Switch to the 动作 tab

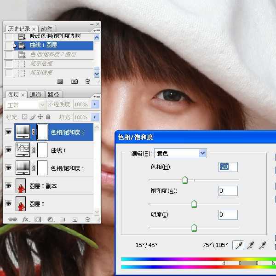[x=46, y=29]
